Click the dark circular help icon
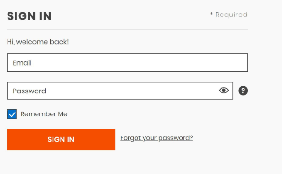Viewport: 282px width, 174px height. point(243,91)
